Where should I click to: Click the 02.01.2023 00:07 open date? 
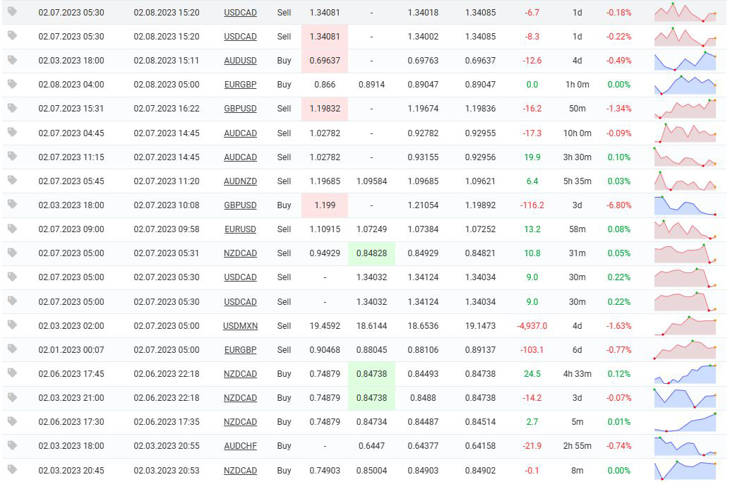pyautogui.click(x=71, y=350)
